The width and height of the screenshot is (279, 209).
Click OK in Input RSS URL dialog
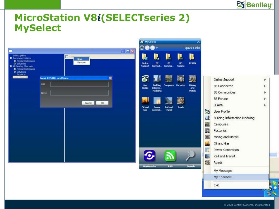(102, 103)
